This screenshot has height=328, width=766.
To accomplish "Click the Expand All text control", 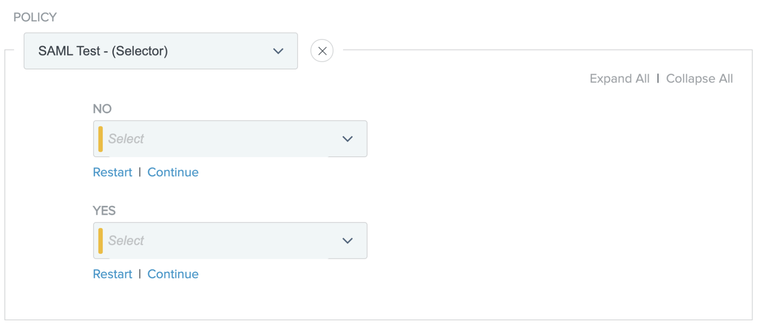I will (x=619, y=78).
